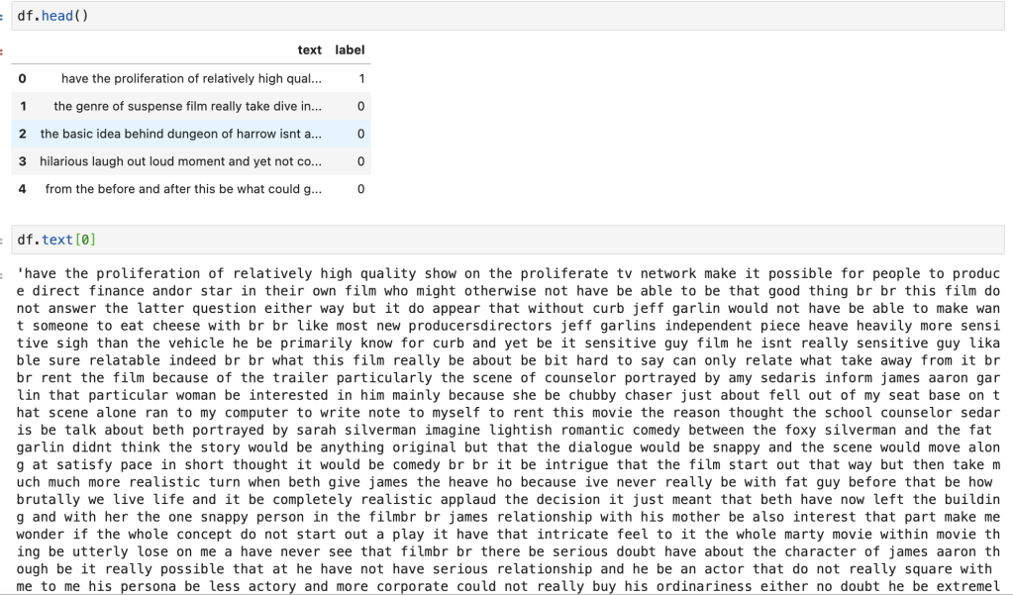
Task: Select row index 4 in the dataframe
Action: pyautogui.click(x=22, y=189)
